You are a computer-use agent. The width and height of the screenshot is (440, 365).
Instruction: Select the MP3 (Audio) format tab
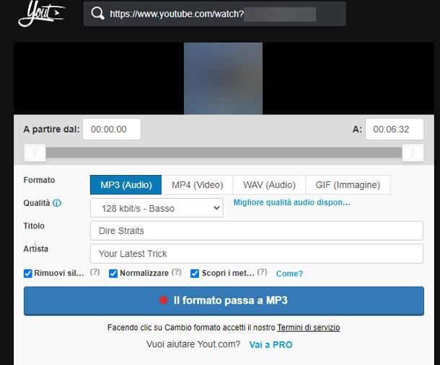(x=126, y=185)
